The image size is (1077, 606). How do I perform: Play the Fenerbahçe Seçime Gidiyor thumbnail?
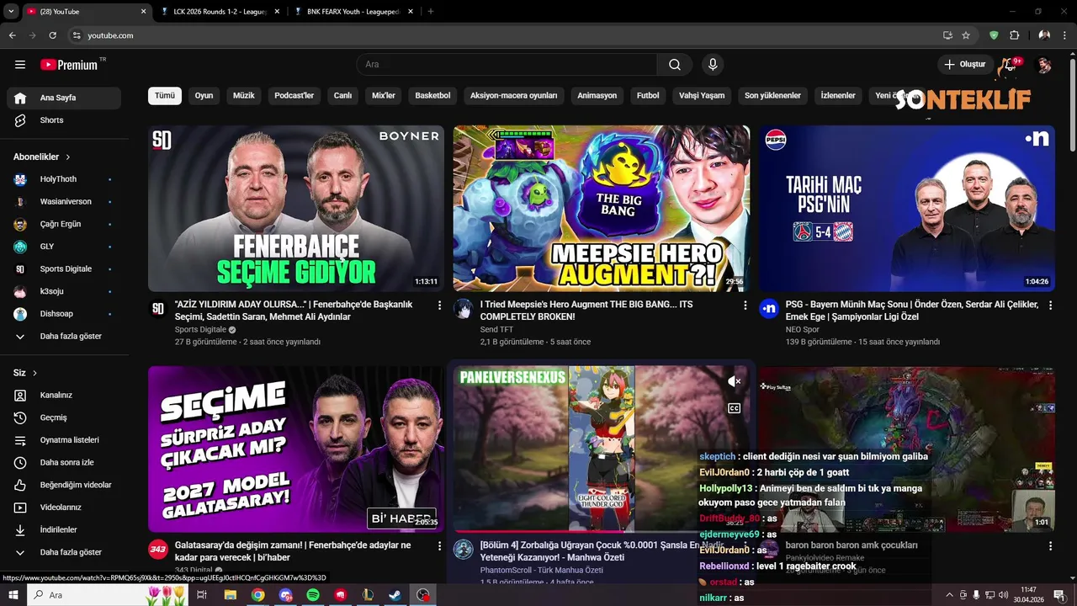tap(296, 209)
